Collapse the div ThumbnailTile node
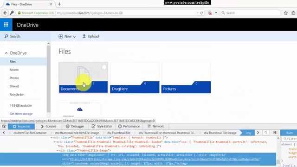Viewport: 297px width, 167px height. [52, 138]
